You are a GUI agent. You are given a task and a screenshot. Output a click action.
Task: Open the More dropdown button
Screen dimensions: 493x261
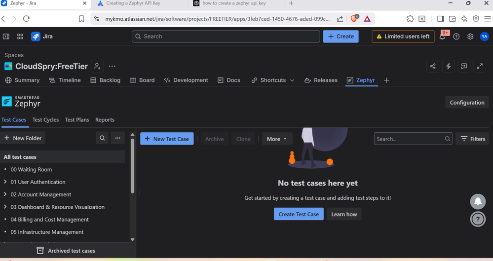point(277,139)
